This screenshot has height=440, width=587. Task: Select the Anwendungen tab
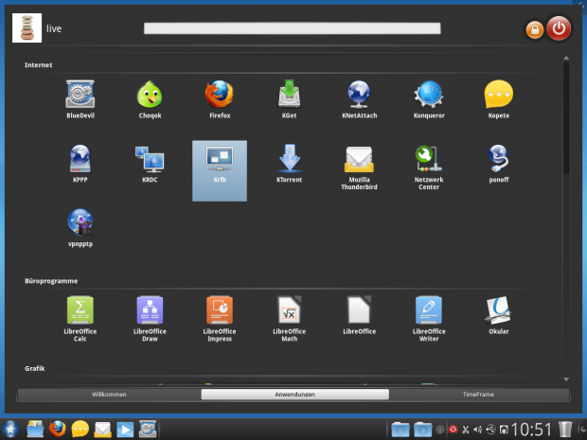coord(295,395)
